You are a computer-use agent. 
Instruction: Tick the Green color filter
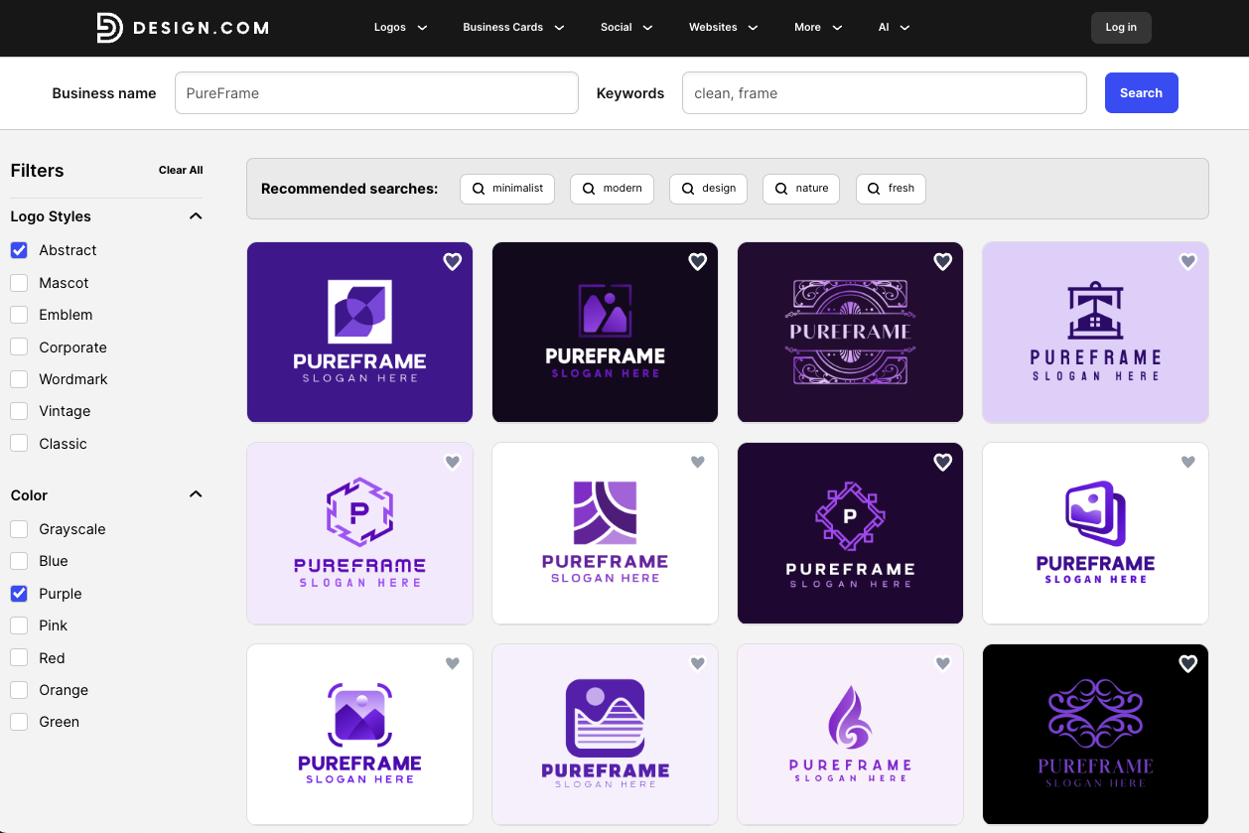[x=19, y=722]
